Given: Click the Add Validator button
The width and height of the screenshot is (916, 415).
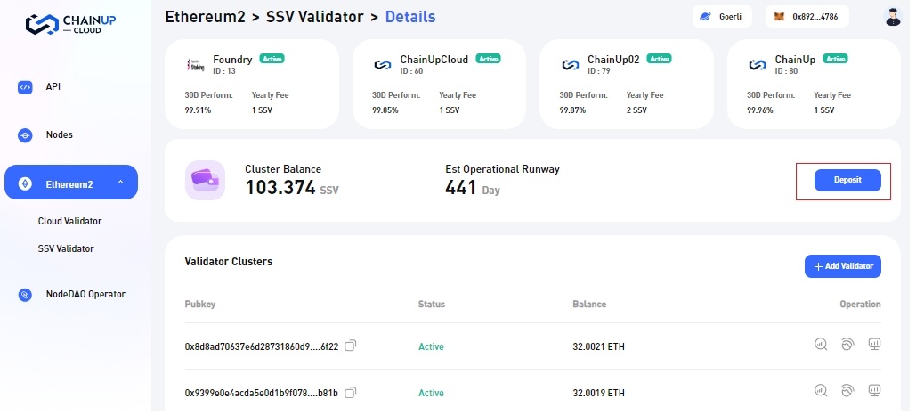Looking at the screenshot, I should pyautogui.click(x=842, y=266).
